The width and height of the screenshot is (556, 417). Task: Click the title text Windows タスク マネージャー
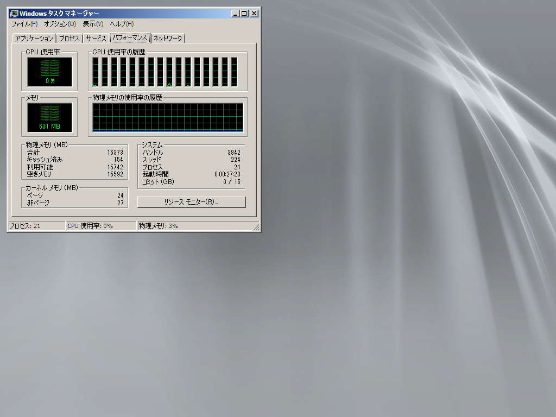59,14
